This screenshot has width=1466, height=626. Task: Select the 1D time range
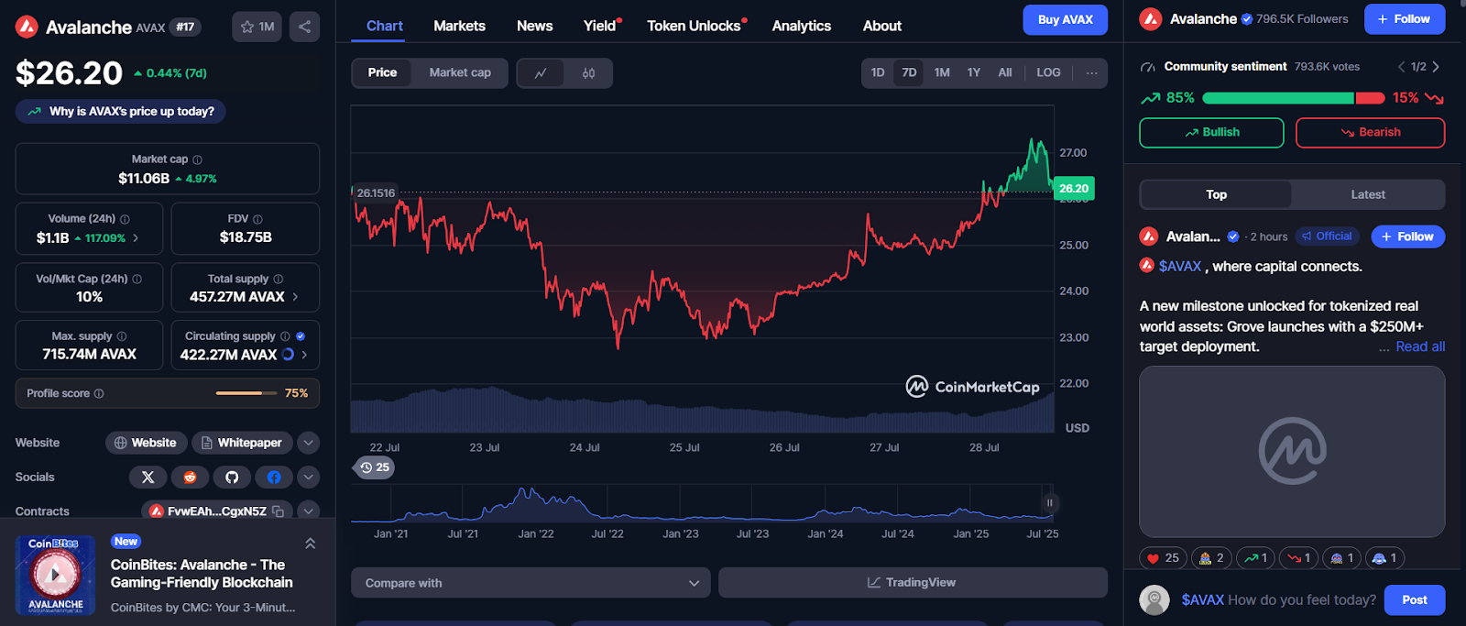[x=878, y=72]
